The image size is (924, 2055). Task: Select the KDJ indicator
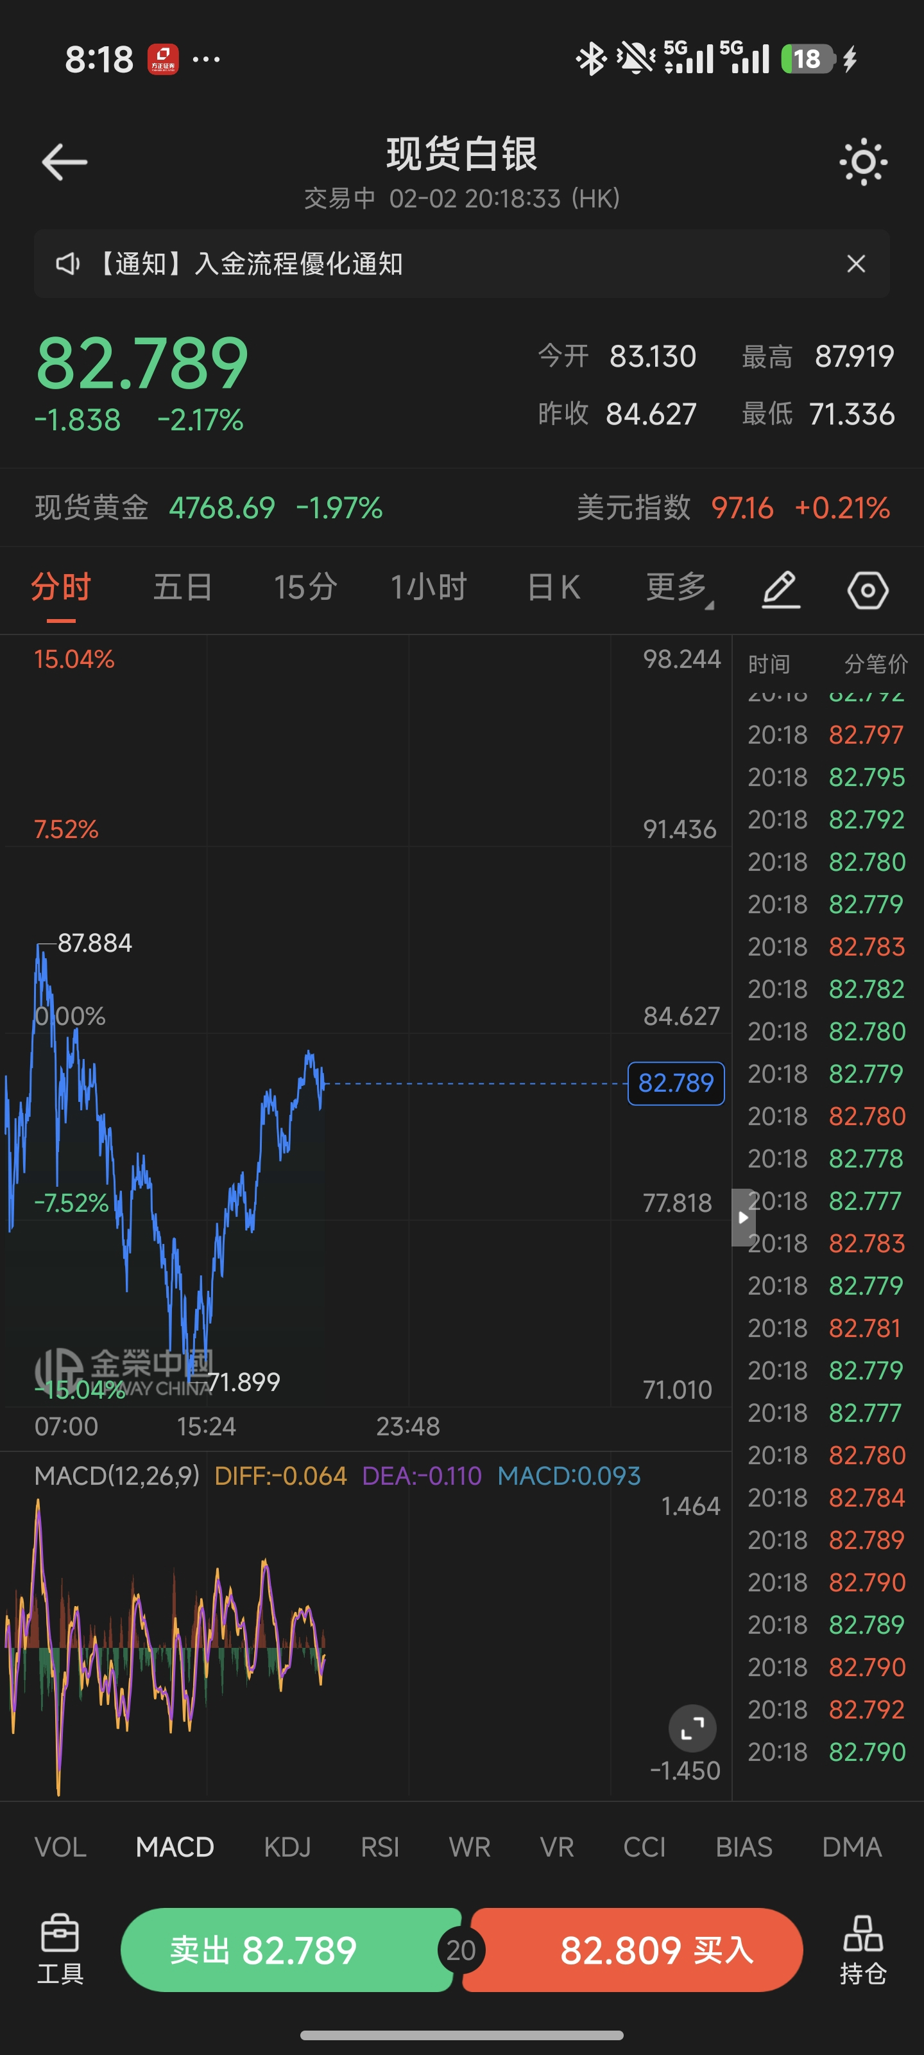pyautogui.click(x=287, y=1847)
